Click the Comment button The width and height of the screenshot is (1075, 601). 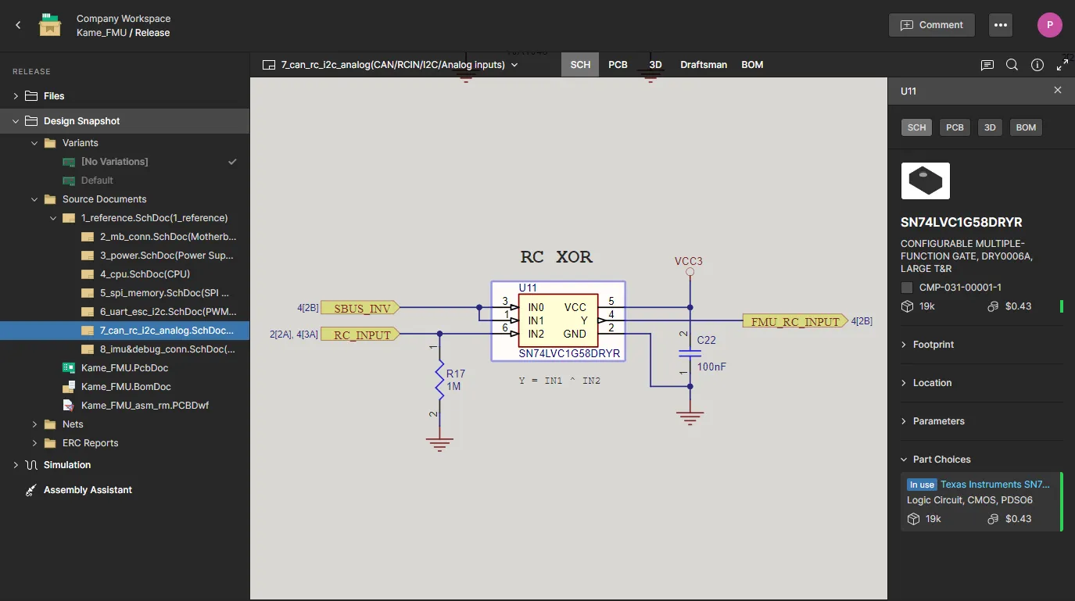coord(931,25)
